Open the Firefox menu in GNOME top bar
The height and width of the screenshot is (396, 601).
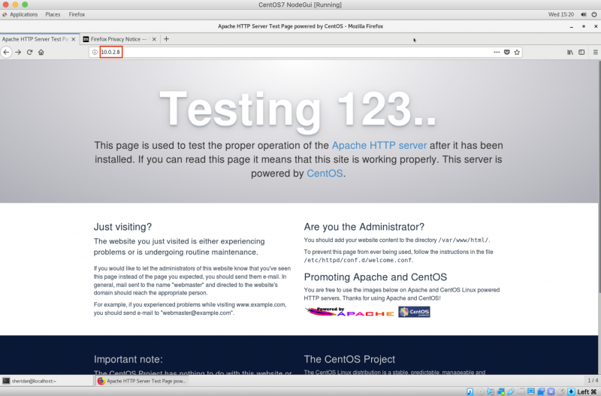pyautogui.click(x=77, y=14)
